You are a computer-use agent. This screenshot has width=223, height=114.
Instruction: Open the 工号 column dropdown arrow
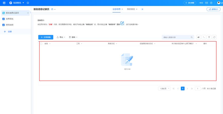pos(81,44)
